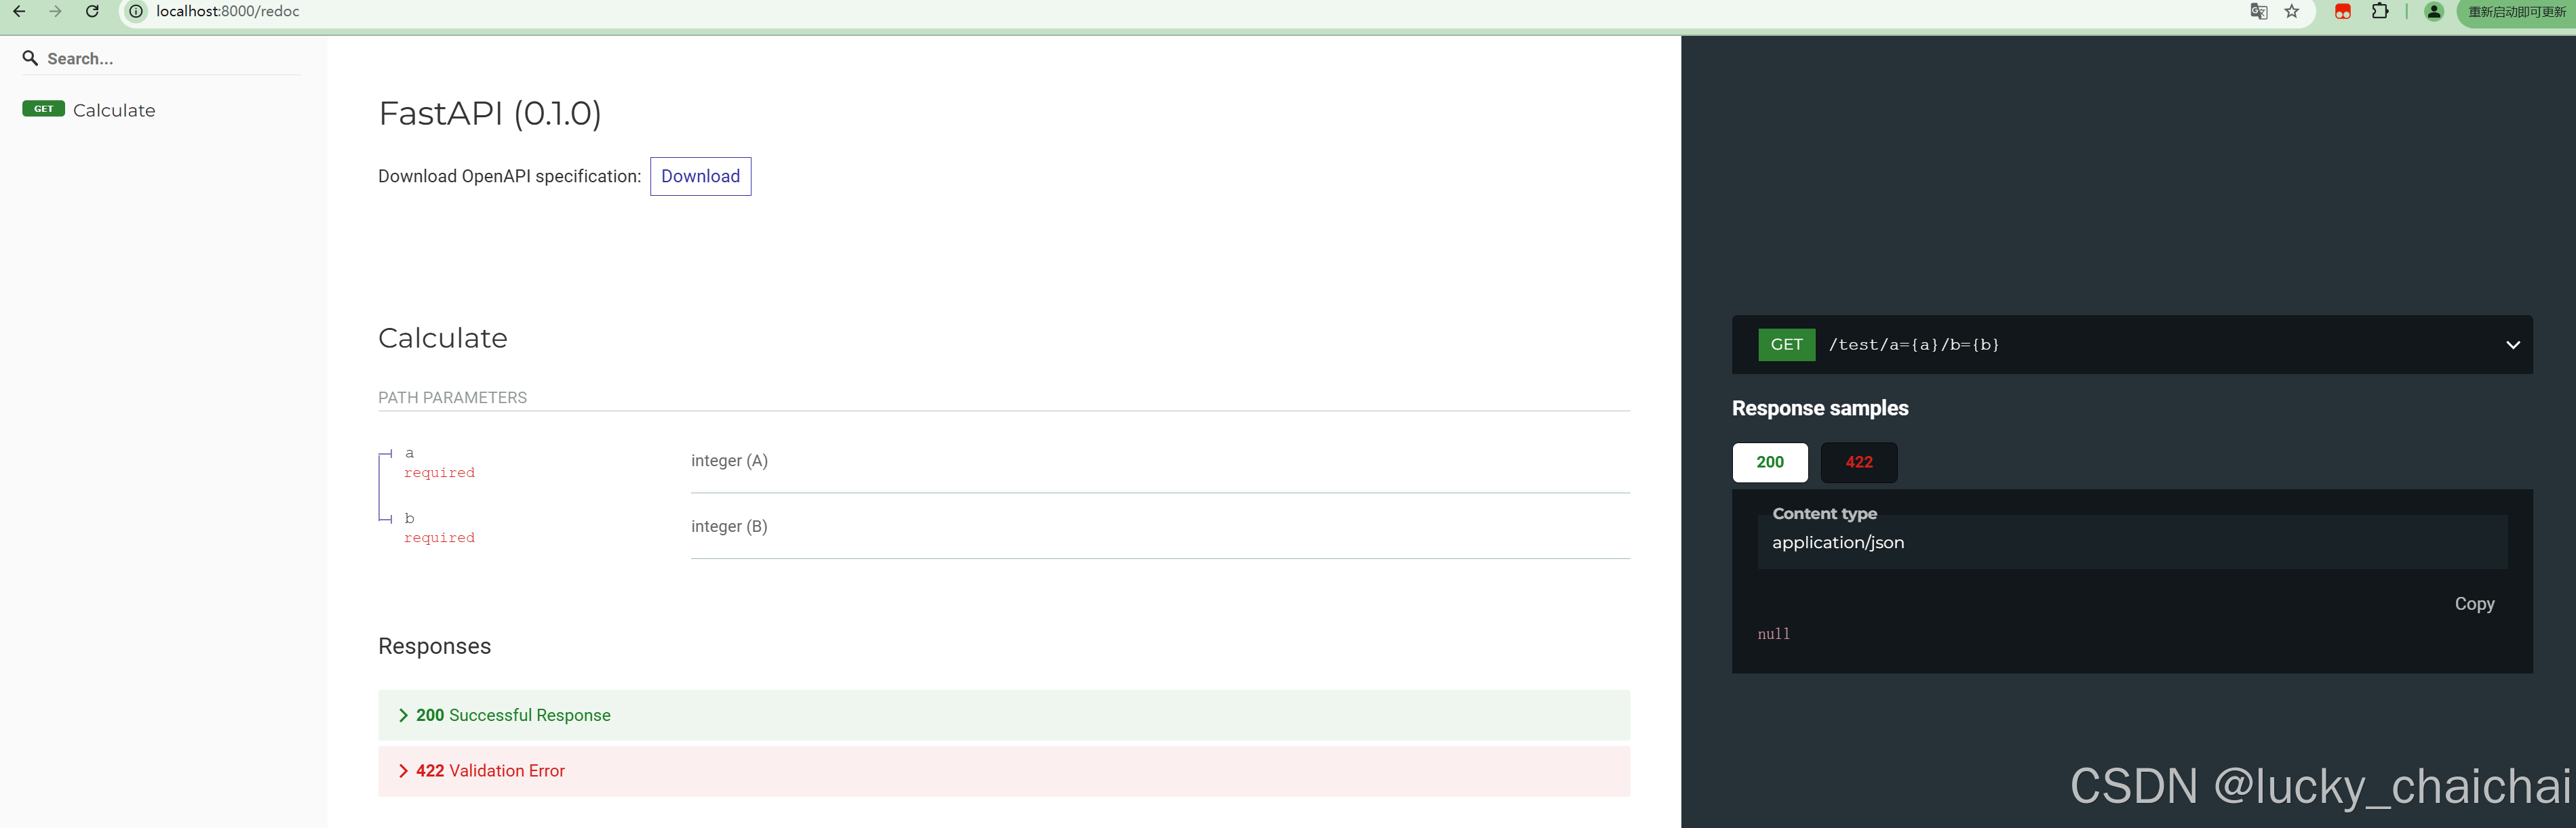
Task: Reload the page with refresh icon
Action: (92, 11)
